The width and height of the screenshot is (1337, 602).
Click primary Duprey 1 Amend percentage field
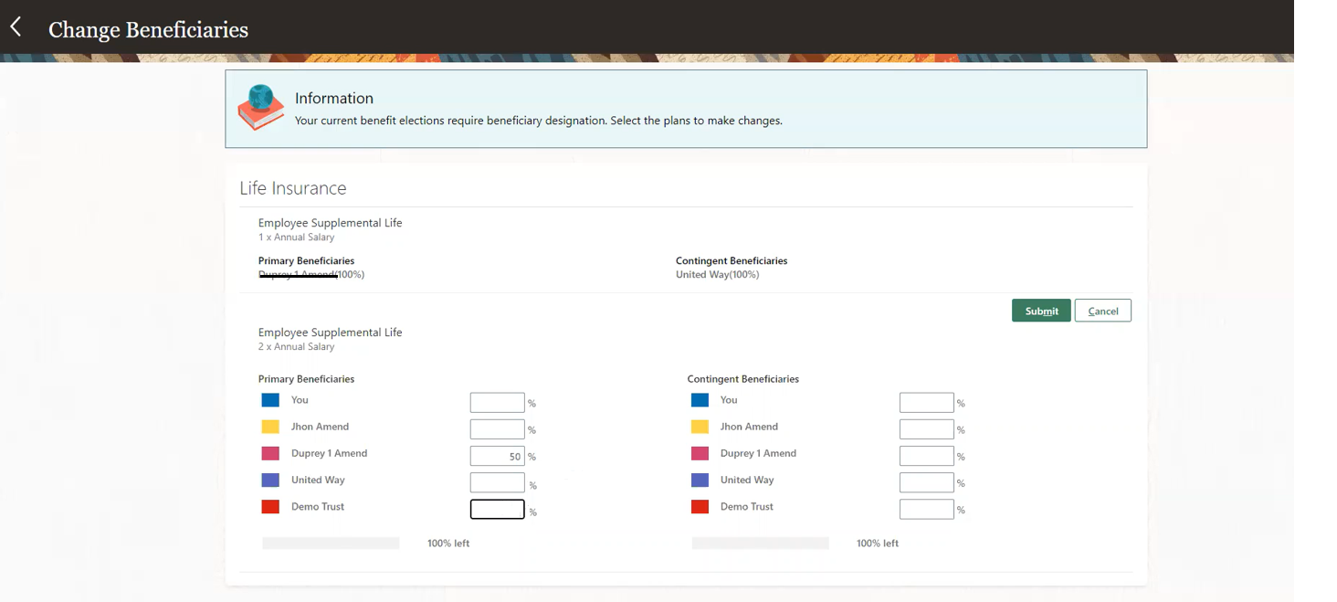point(498,456)
